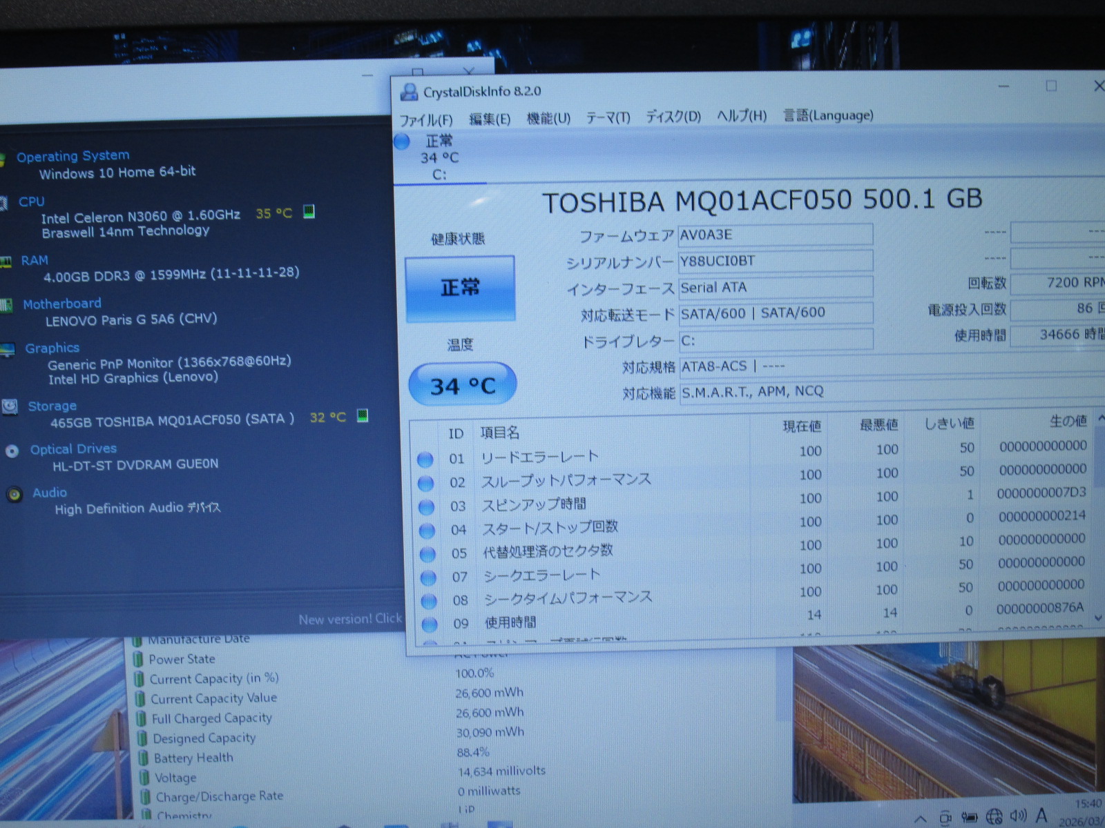Click the CPU temperature indicator icon
The image size is (1105, 828).
click(x=309, y=212)
